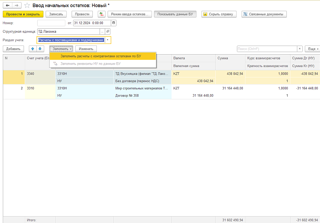Click the back navigation arrow
The image size is (320, 223).
tap(8, 5)
